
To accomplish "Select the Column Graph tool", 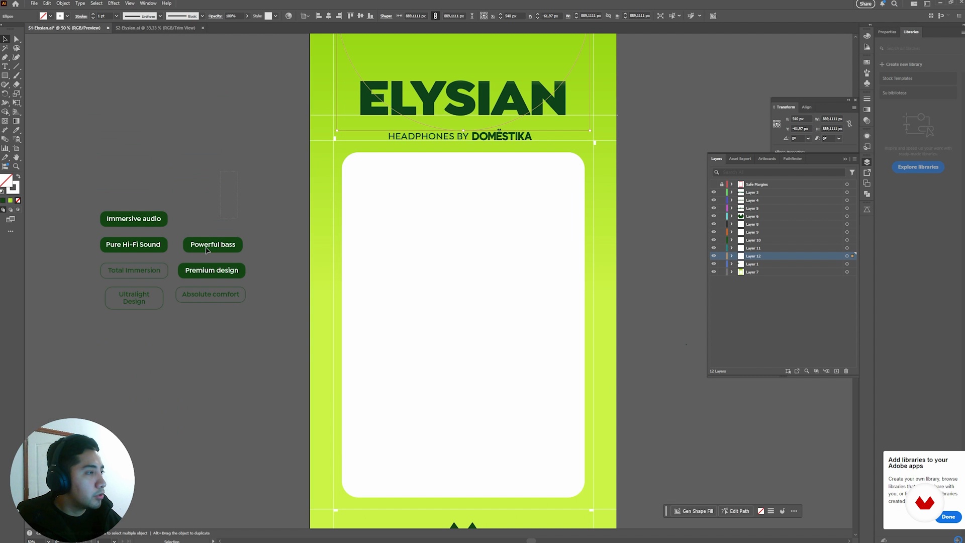I will (5, 148).
